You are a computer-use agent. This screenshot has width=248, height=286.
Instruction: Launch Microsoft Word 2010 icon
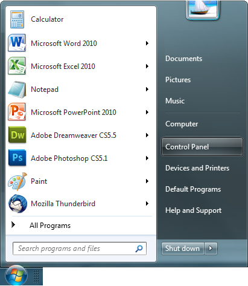[x=17, y=43]
